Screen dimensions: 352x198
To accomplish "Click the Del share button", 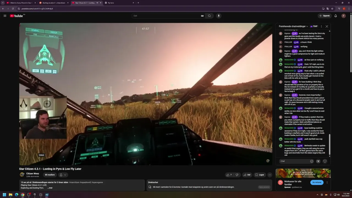I will 247,175.
